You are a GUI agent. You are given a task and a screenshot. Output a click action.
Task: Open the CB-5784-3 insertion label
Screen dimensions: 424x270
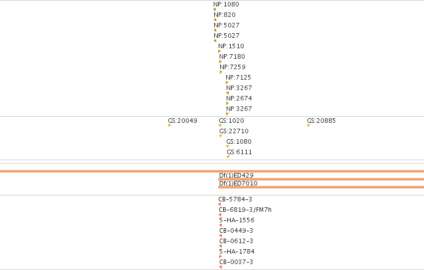(235, 199)
